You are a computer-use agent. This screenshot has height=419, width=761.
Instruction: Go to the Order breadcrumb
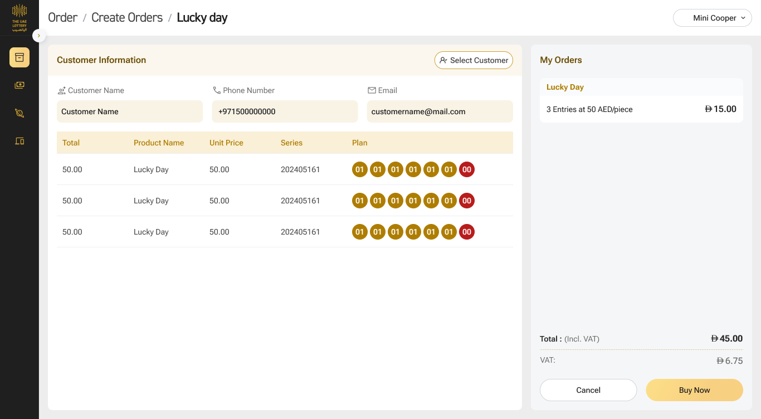pyautogui.click(x=62, y=18)
